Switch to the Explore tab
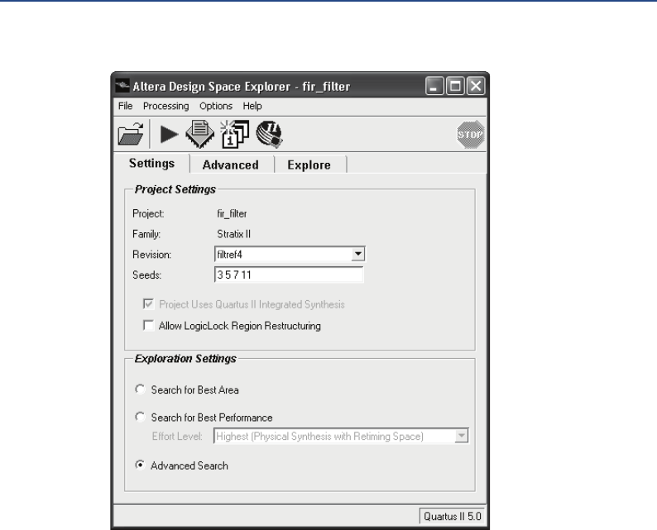Image resolution: width=657 pixels, height=530 pixels. pyautogui.click(x=309, y=165)
